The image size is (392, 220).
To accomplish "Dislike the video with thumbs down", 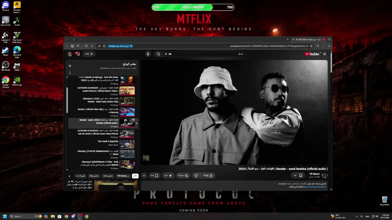I will click(196, 176).
